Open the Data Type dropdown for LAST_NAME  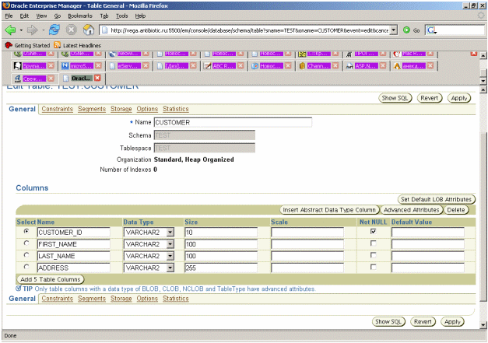point(170,256)
